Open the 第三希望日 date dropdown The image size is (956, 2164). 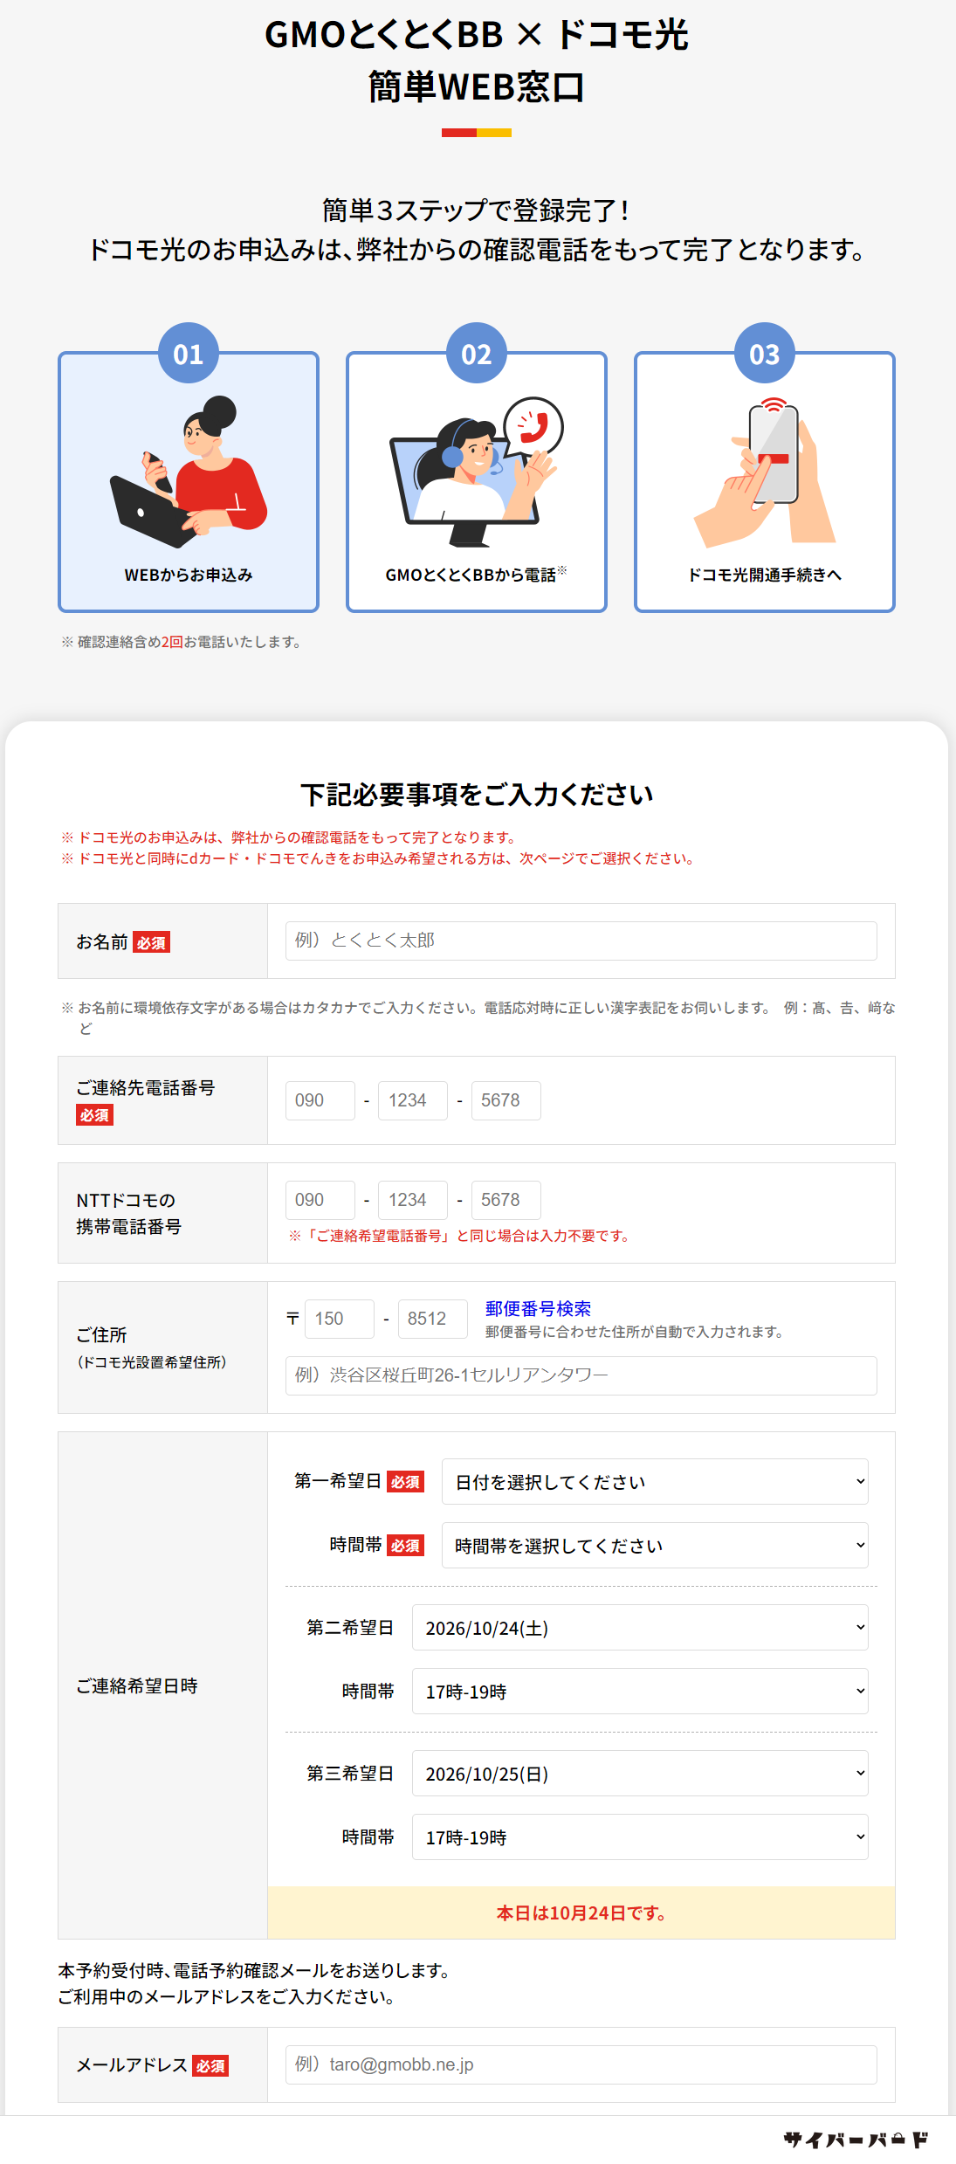(x=640, y=1773)
